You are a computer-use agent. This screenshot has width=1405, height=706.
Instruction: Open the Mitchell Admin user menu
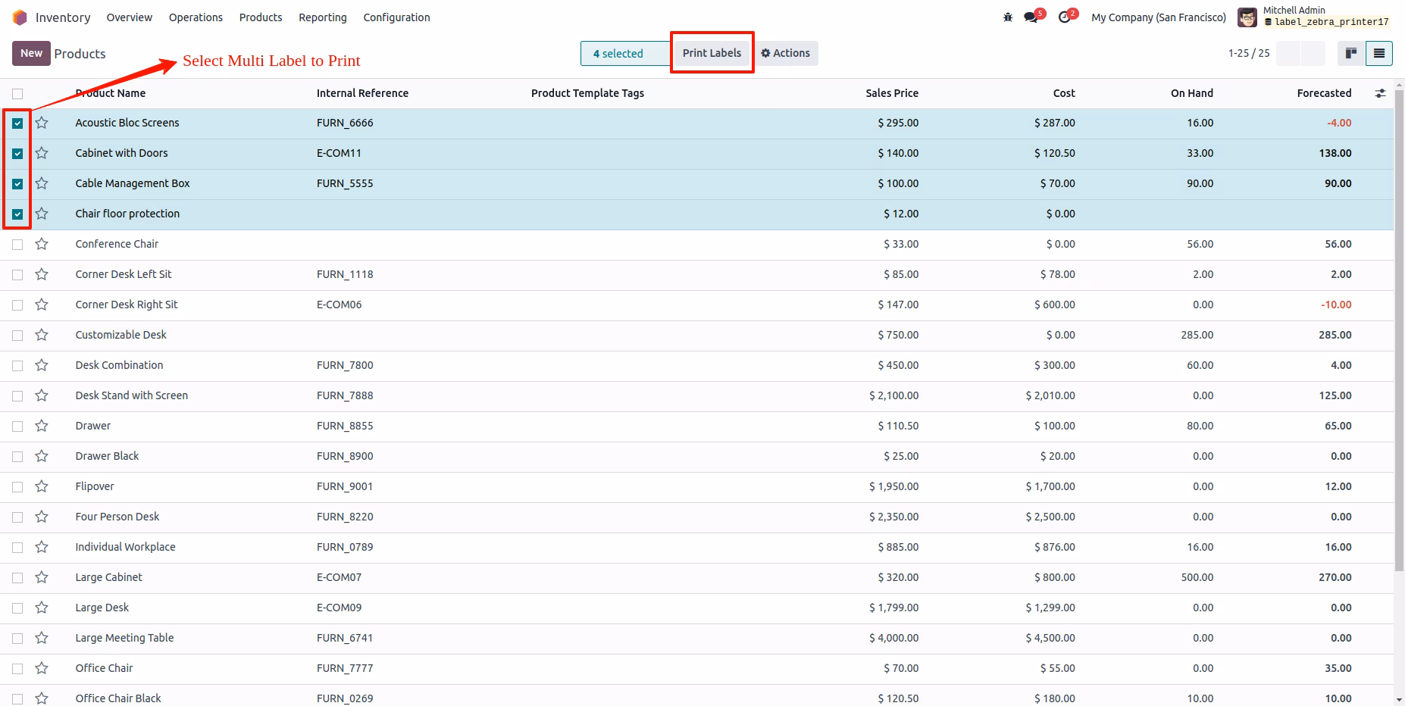pyautogui.click(x=1313, y=17)
